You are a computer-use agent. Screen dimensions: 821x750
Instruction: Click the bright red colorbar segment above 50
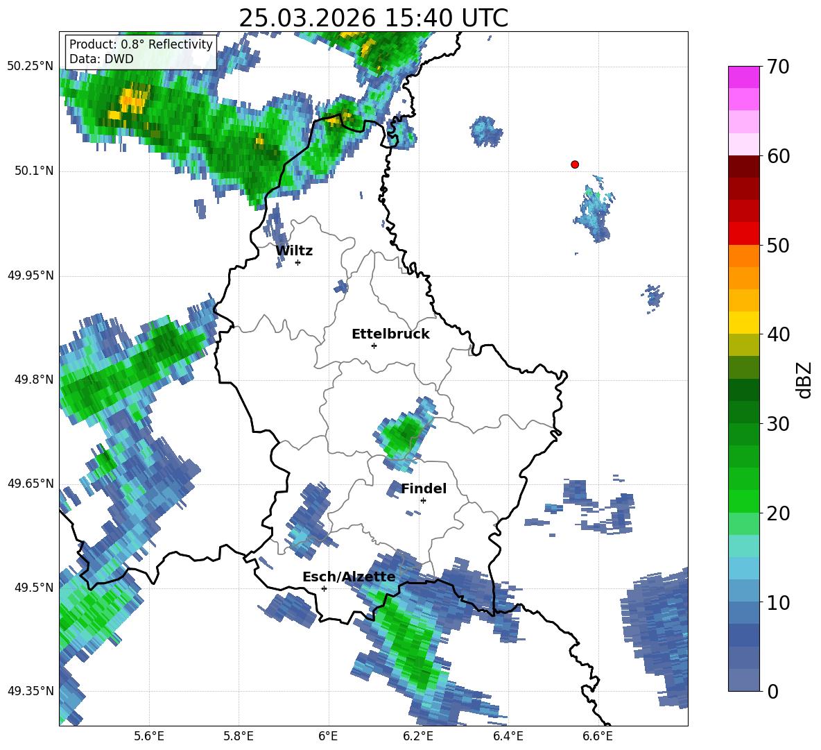(x=743, y=234)
